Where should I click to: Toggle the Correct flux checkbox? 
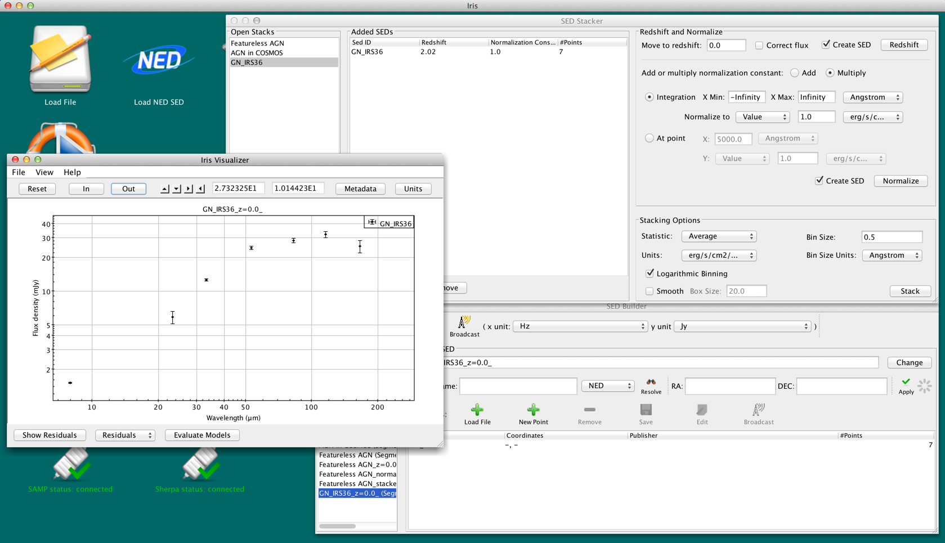759,45
